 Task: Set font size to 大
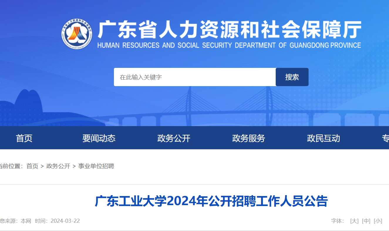(354, 221)
